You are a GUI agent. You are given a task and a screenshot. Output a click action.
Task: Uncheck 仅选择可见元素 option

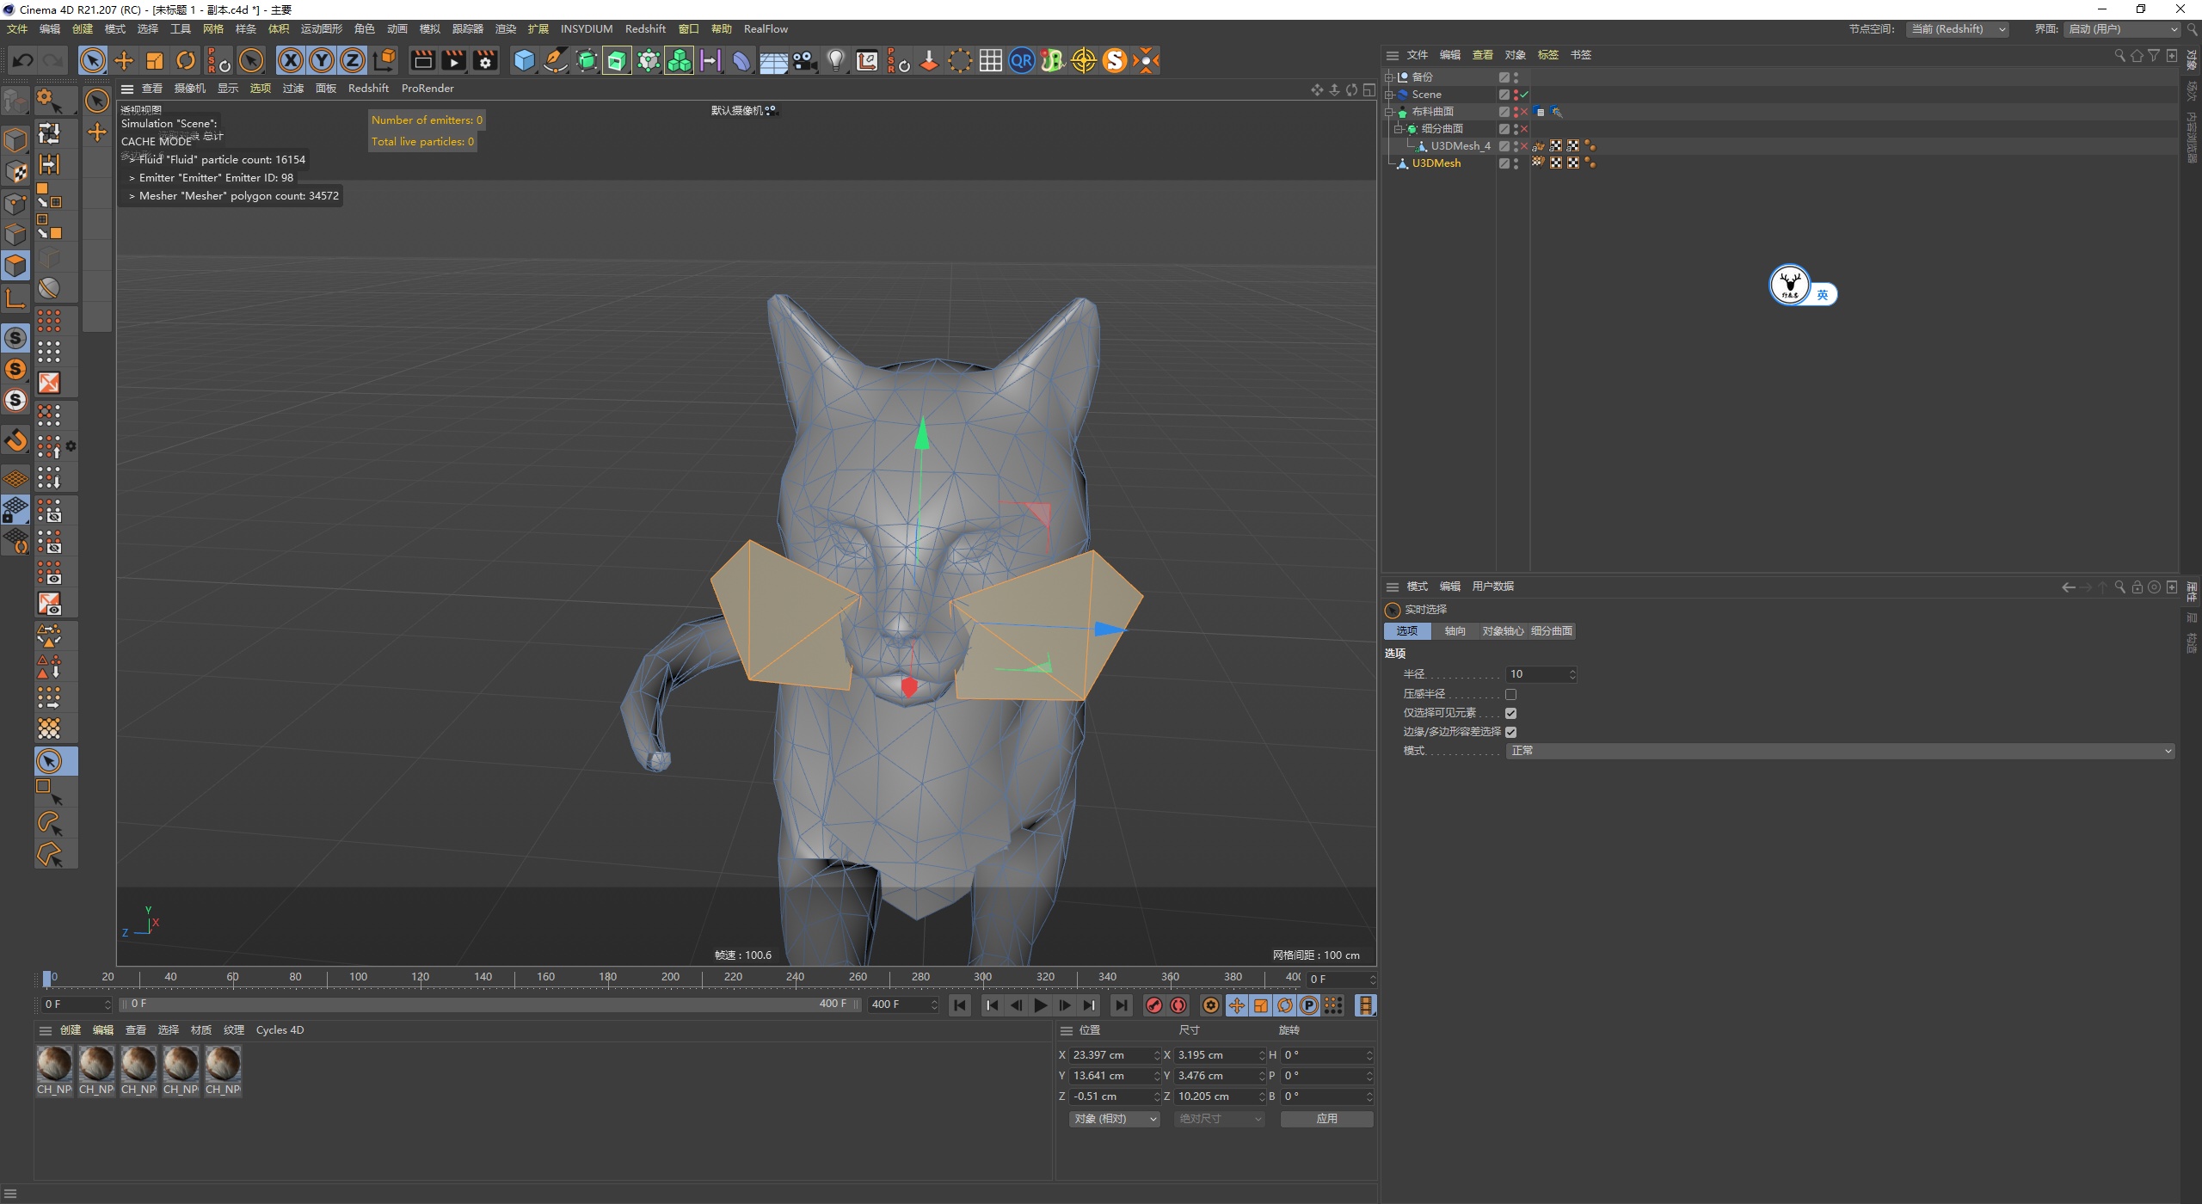1510,713
